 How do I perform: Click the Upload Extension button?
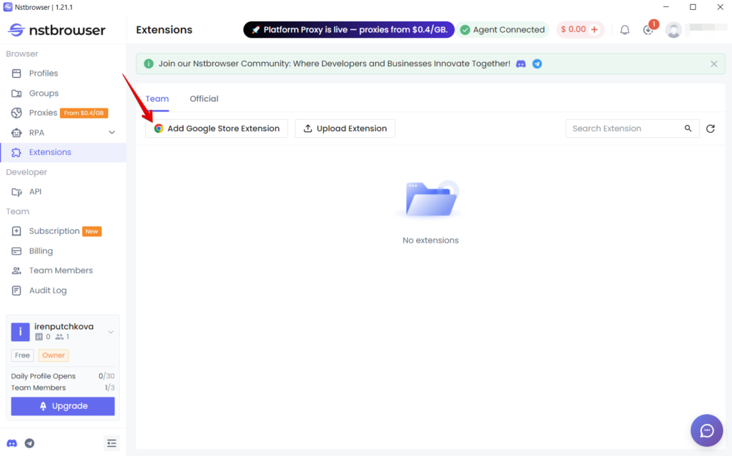(345, 128)
